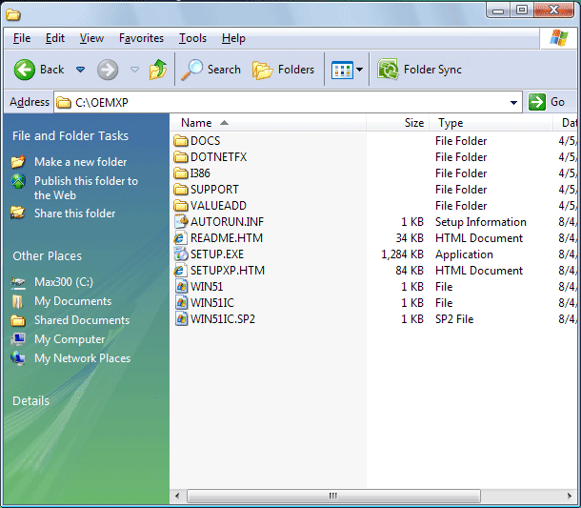Select the I386 folder icon
Viewport: 581px width, 508px height.
181,173
